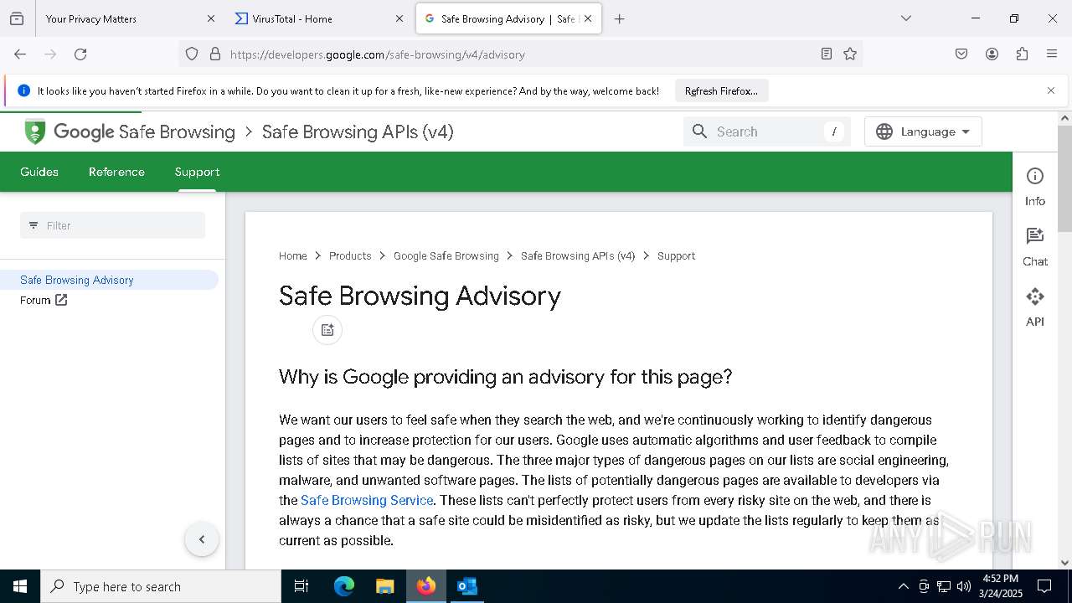This screenshot has height=603, width=1072.
Task: Click Safe Browsing APIs (v4) header title
Action: coord(358,132)
